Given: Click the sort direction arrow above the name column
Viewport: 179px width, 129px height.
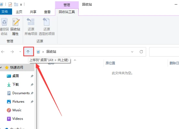Looking at the screenshot, I should click(75, 60).
